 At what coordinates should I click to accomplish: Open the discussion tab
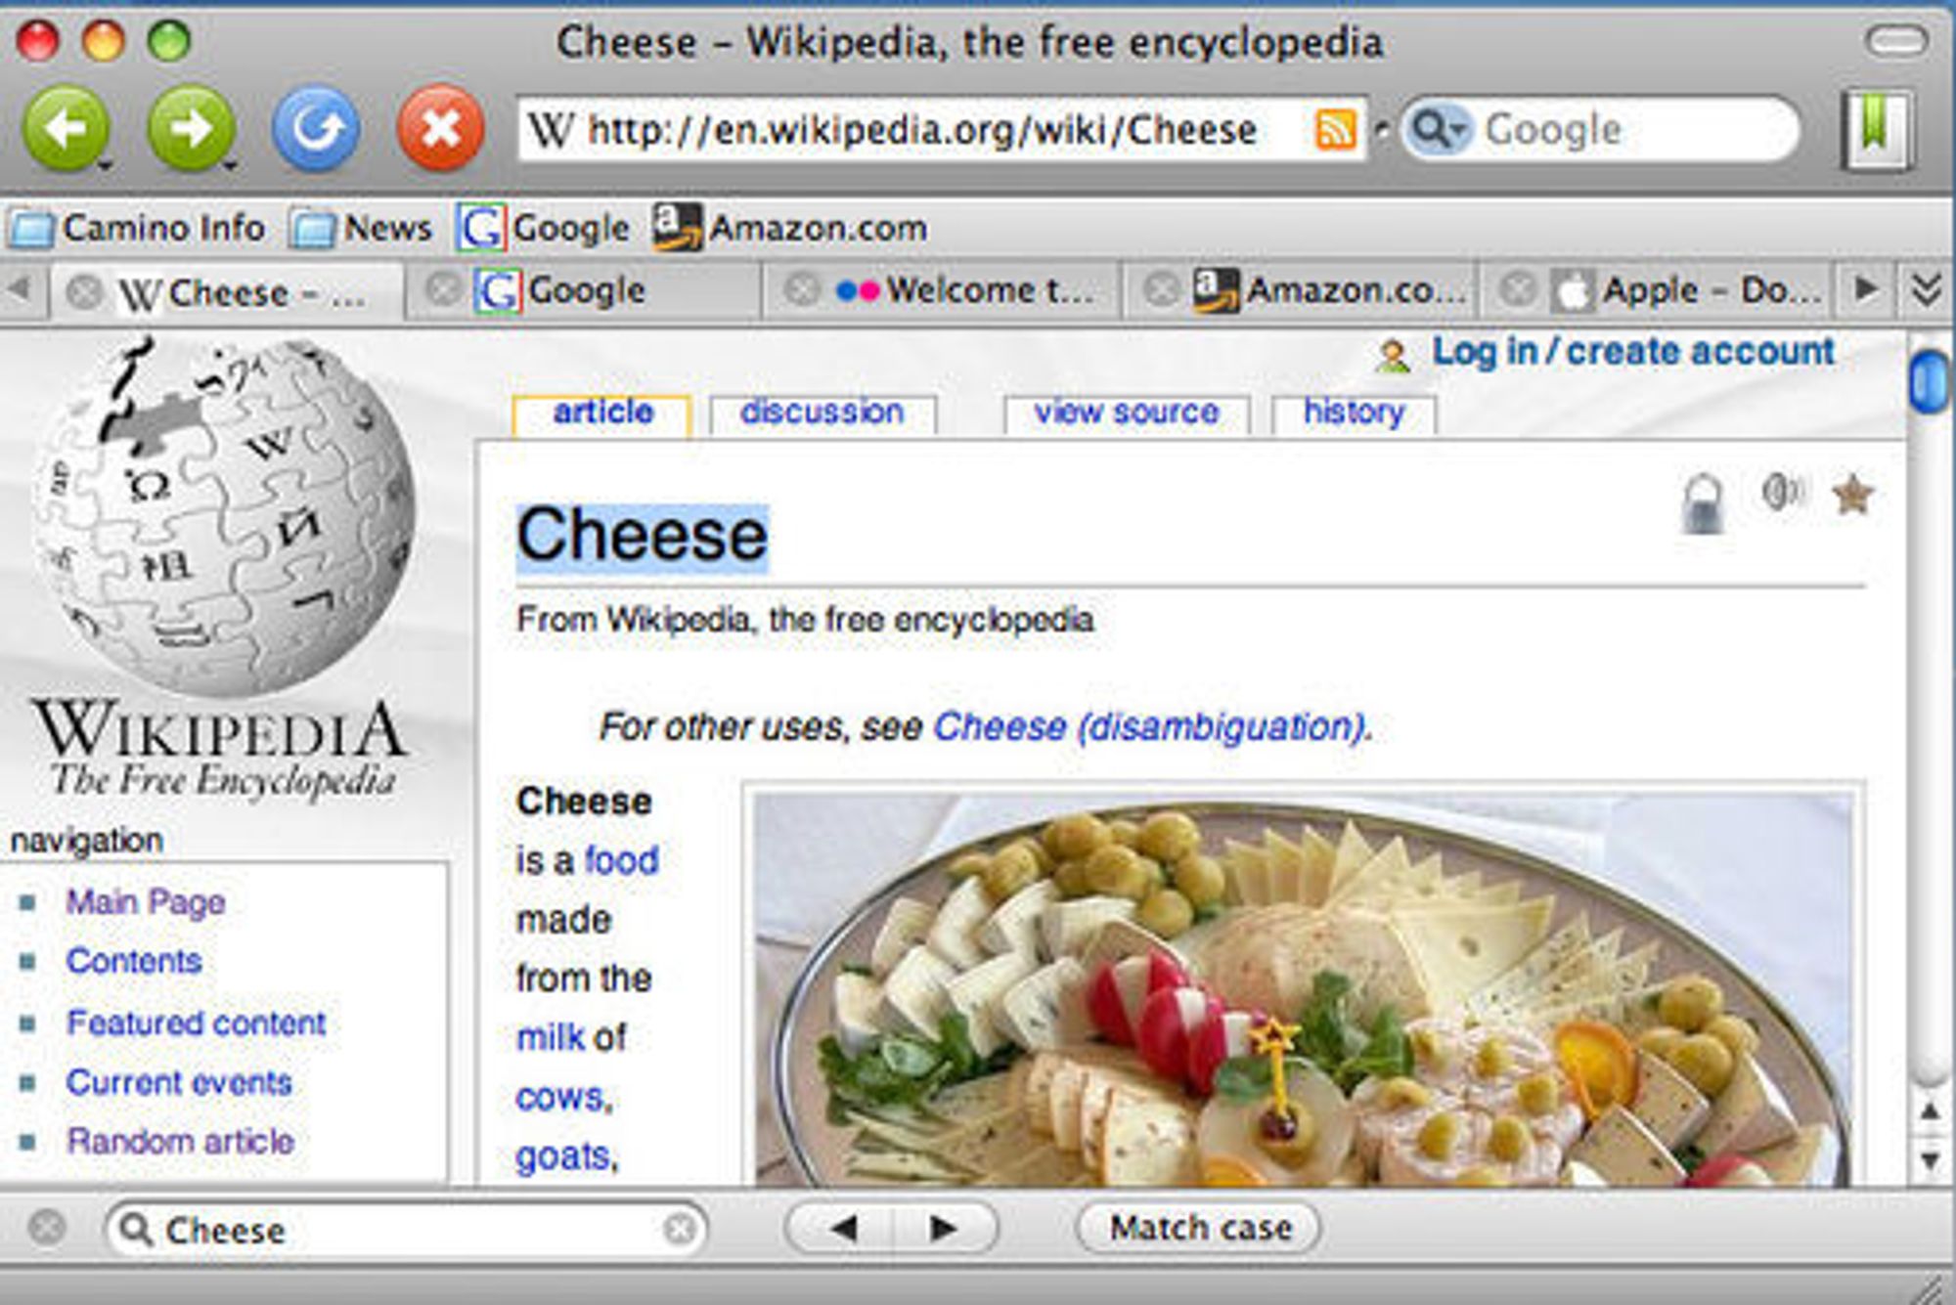click(822, 413)
